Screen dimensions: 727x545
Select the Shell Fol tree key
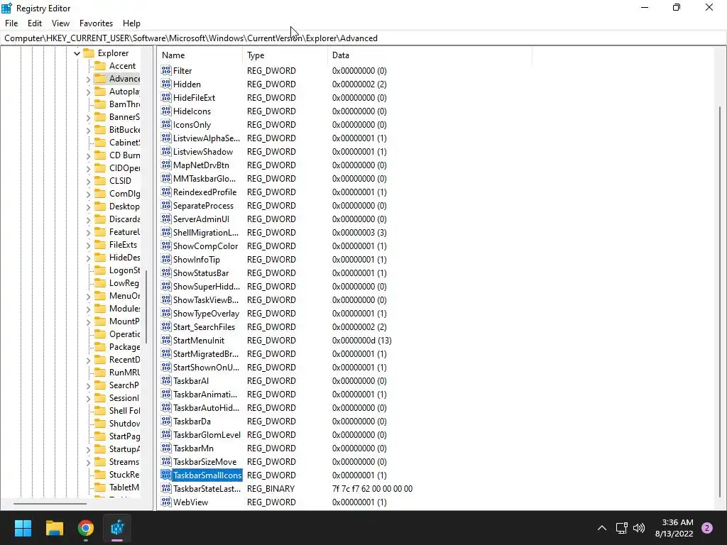124,411
